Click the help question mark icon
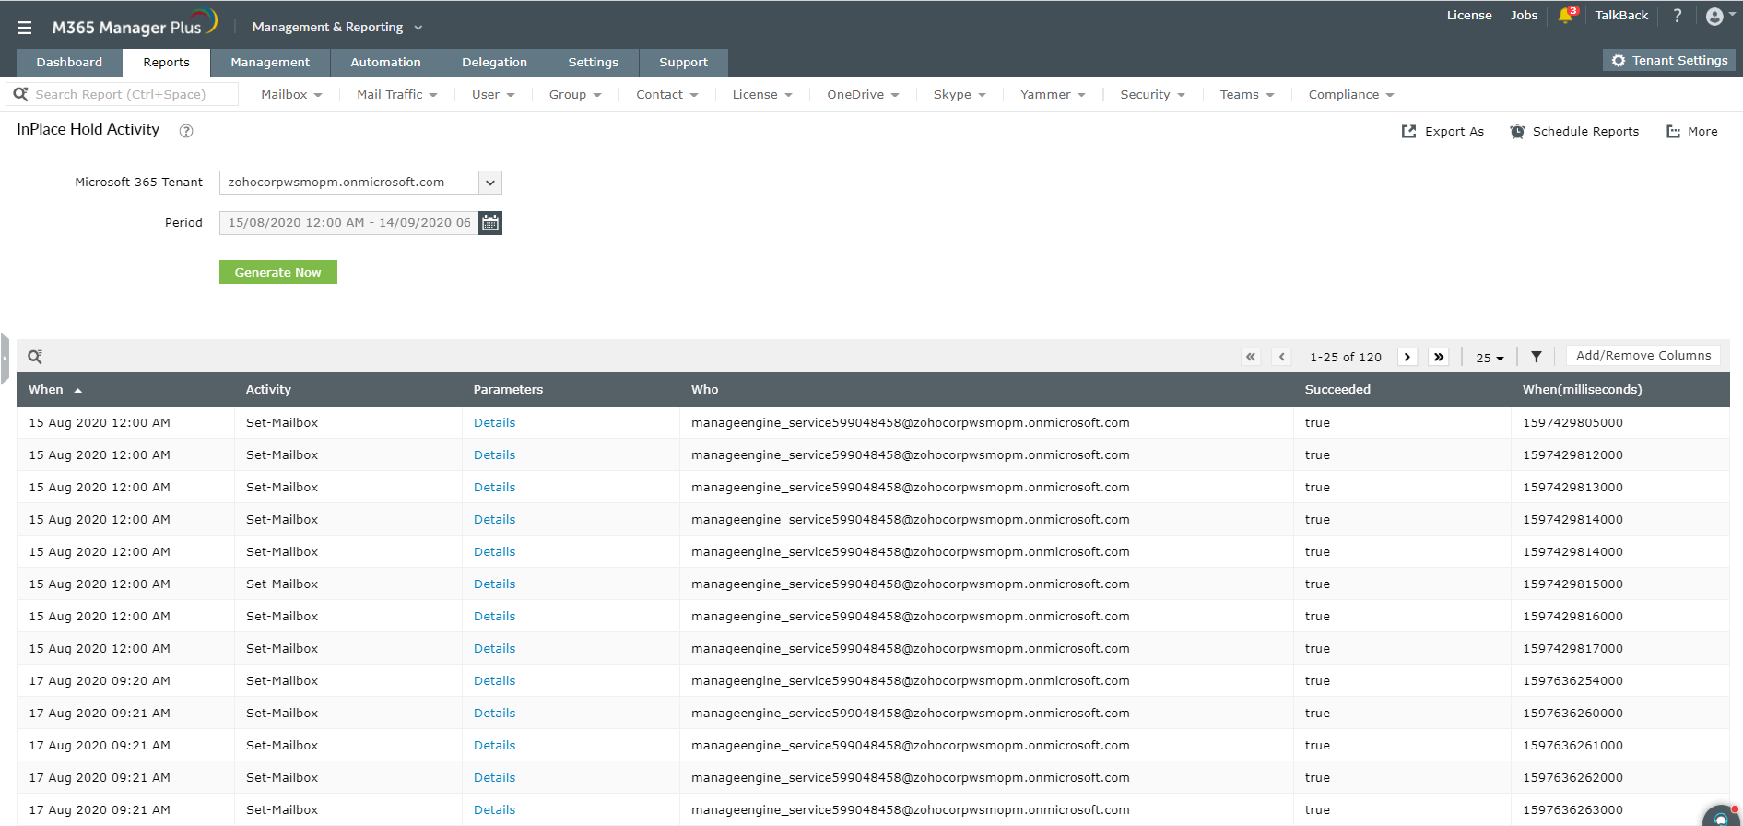The width and height of the screenshot is (1743, 826). coord(1678,15)
